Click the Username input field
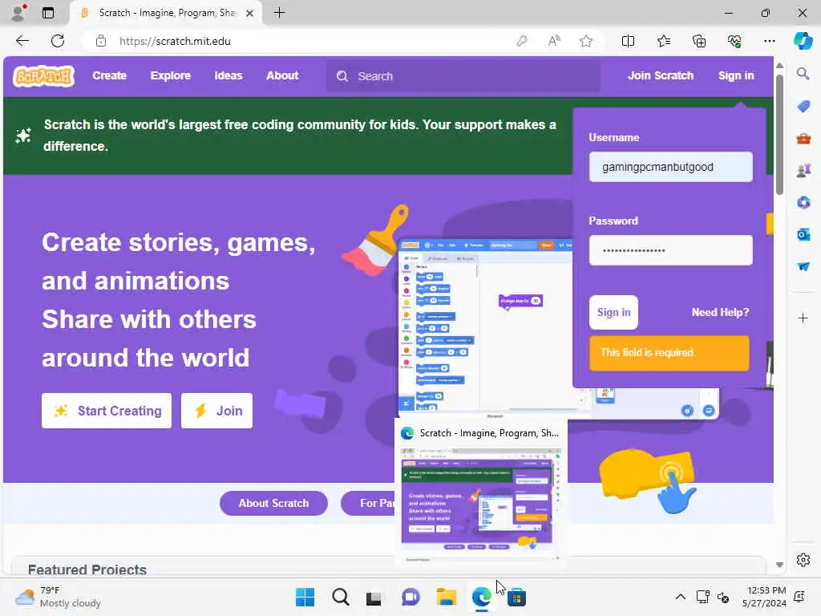821x616 pixels. click(671, 167)
